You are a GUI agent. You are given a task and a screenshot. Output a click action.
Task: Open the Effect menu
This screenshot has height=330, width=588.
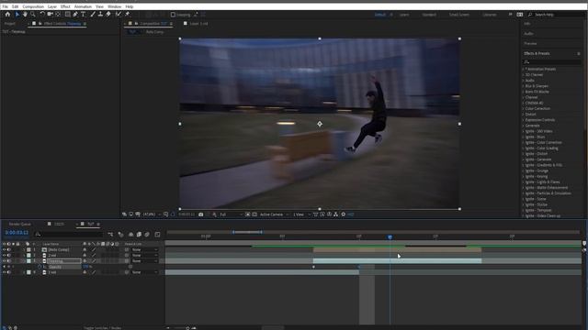65,6
